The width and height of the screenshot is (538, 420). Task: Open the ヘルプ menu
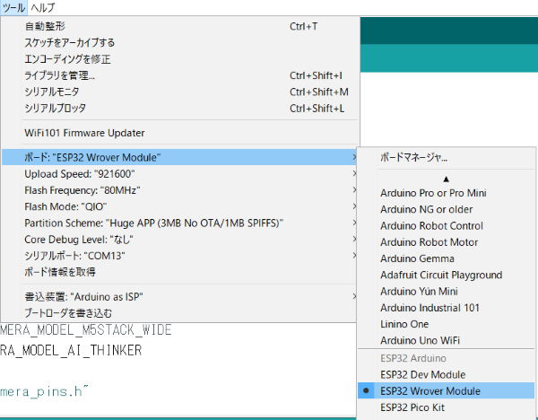coord(42,7)
